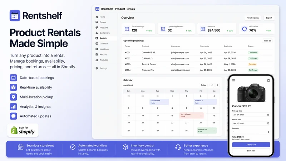Screen dimensions: 286x161
Task: Click the Upcoming Rentals calendar icon
Action: click(163, 29)
